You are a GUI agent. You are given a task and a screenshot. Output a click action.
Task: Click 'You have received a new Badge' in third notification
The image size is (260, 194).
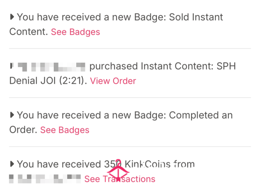[x=91, y=115]
